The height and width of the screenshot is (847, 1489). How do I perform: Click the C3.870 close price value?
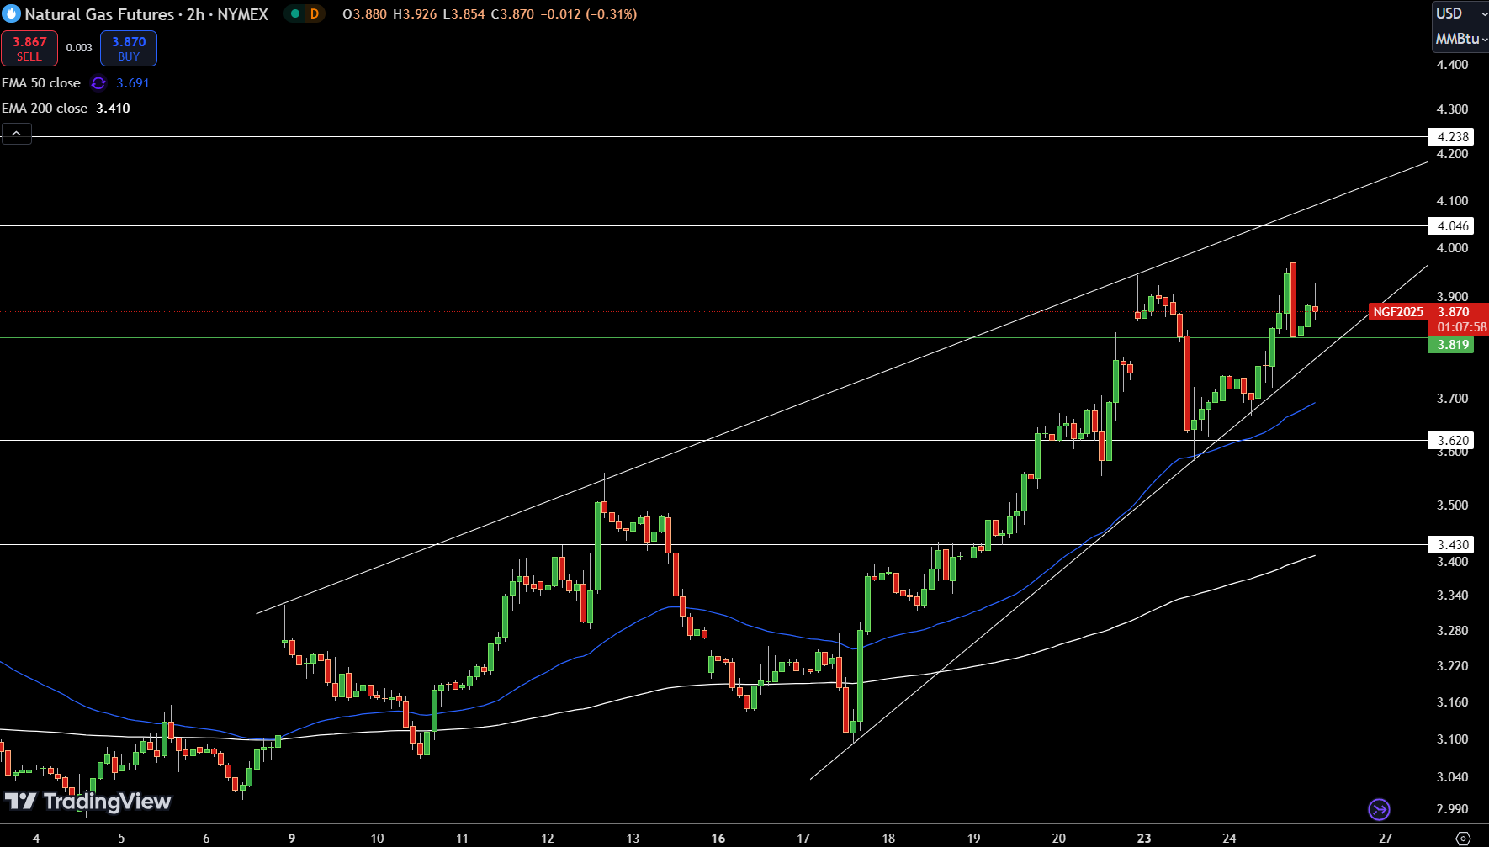click(x=512, y=14)
